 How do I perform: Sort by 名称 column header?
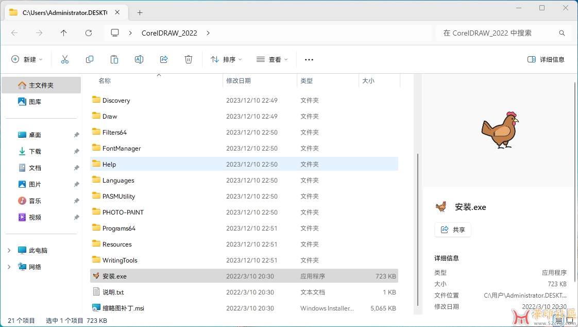tap(105, 80)
